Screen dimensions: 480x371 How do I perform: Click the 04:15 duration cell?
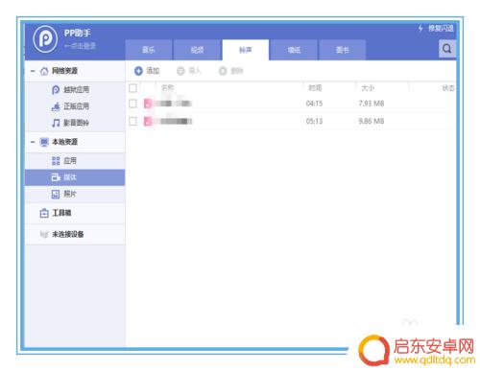[314, 104]
